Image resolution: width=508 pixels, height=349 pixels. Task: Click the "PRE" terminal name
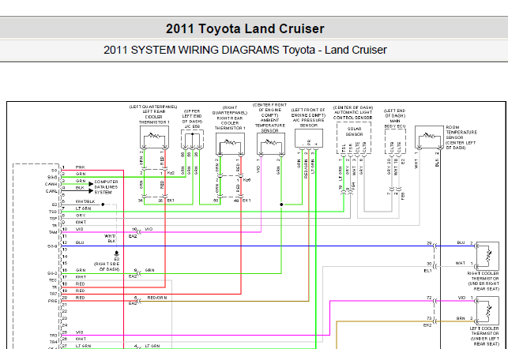(x=53, y=301)
